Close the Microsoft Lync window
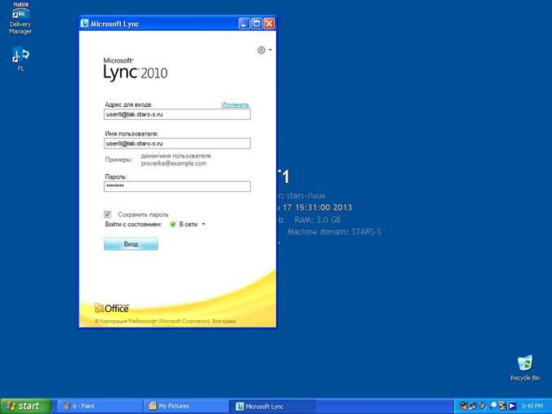Screen dimensions: 552x414 [x=269, y=24]
